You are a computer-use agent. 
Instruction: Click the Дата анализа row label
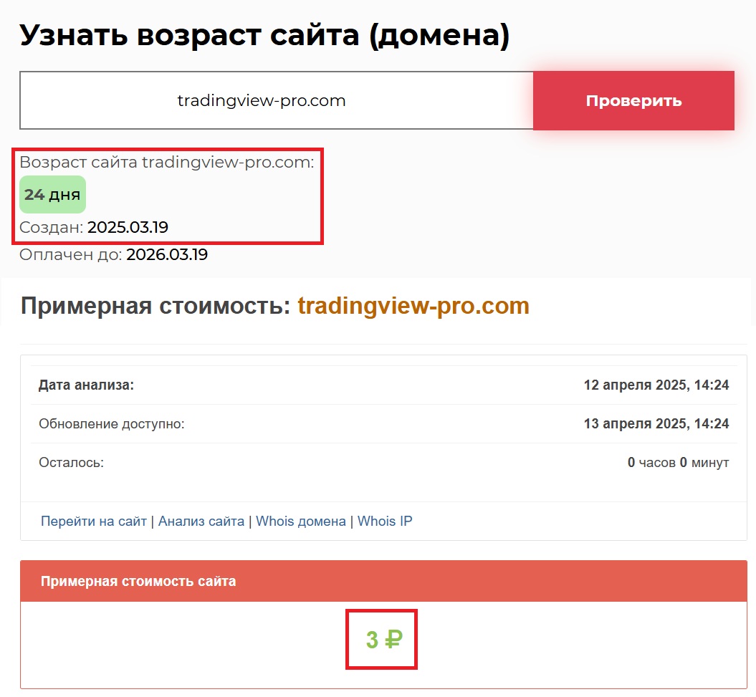tap(87, 385)
